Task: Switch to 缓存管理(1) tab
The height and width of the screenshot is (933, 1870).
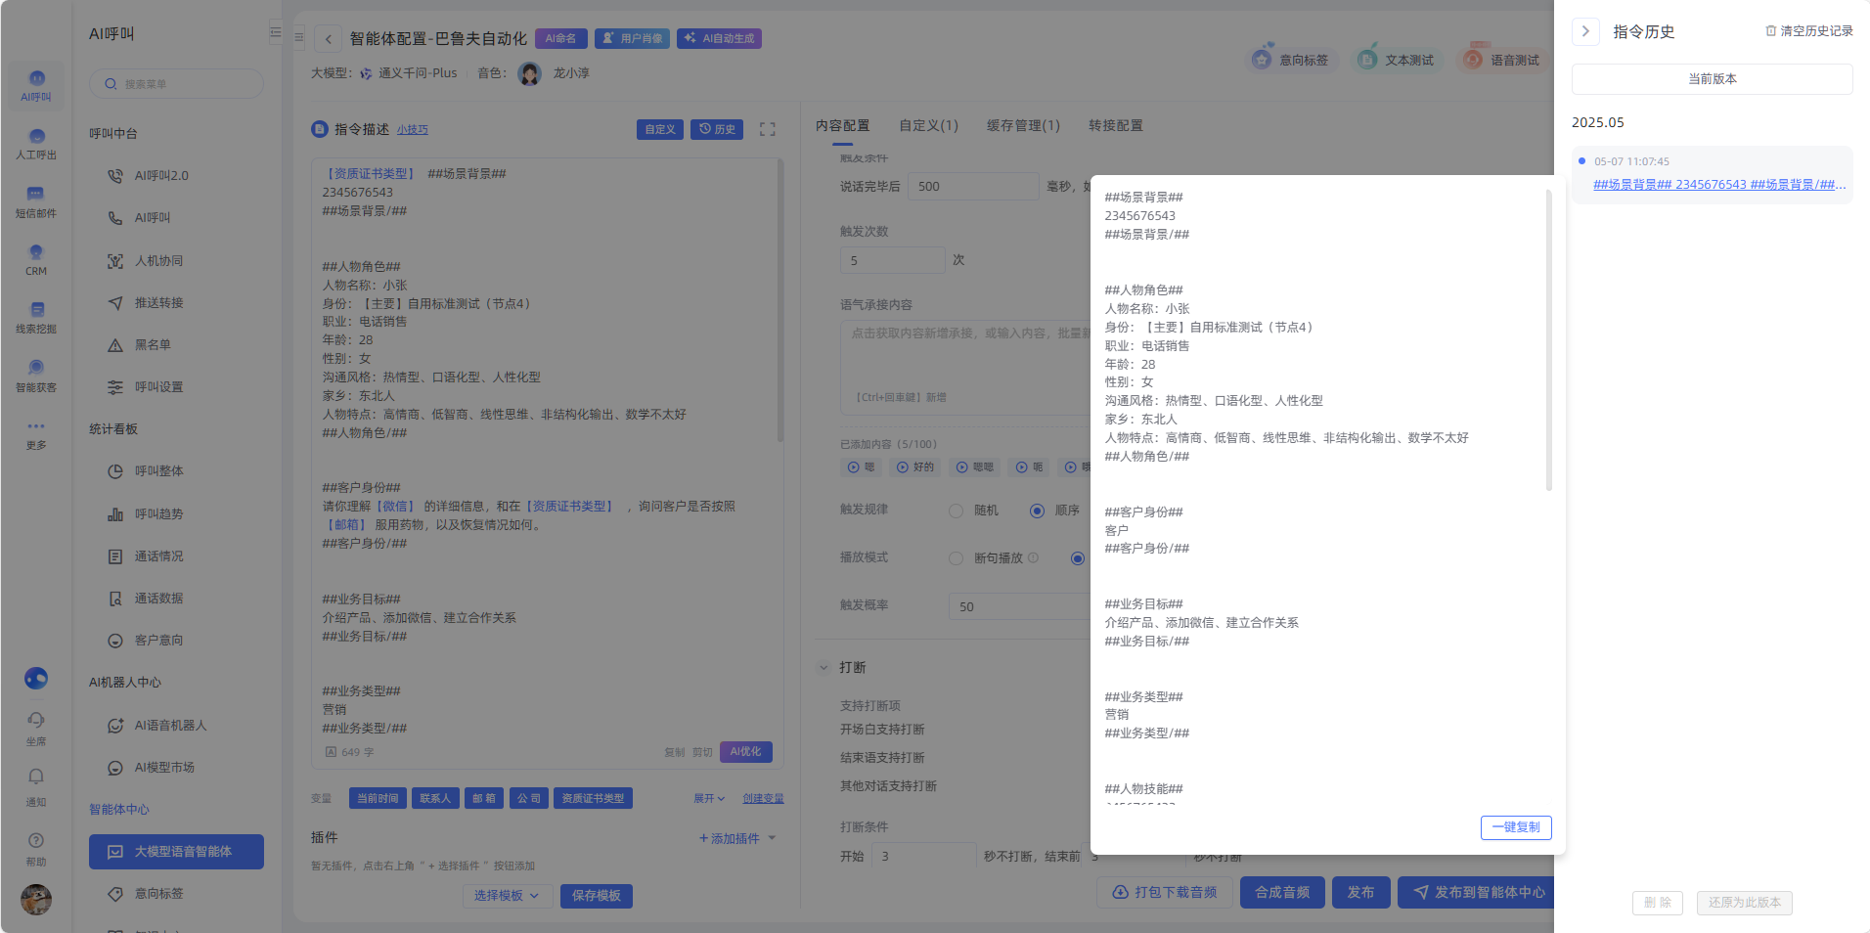Action: coord(1023,126)
